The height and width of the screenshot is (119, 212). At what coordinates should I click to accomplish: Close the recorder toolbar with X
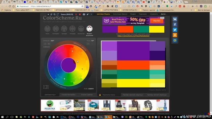pyautogui.click(x=91, y=14)
